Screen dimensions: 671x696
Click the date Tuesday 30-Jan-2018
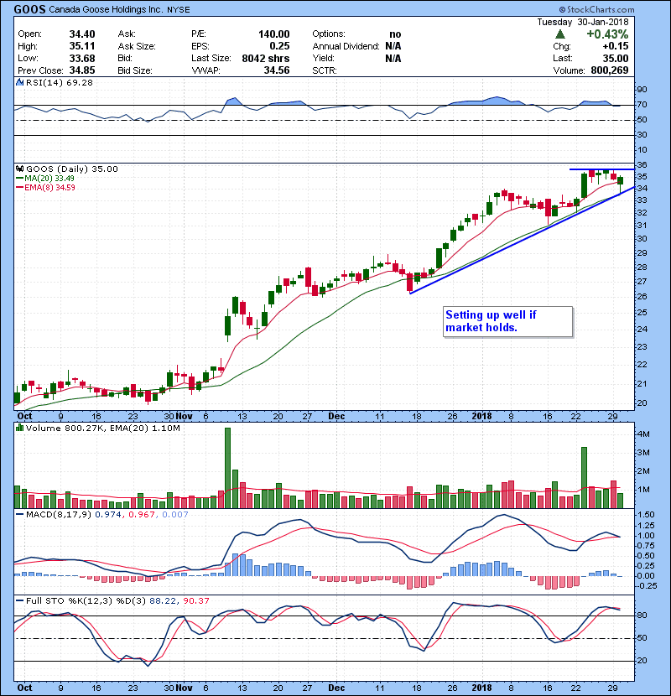coord(583,22)
